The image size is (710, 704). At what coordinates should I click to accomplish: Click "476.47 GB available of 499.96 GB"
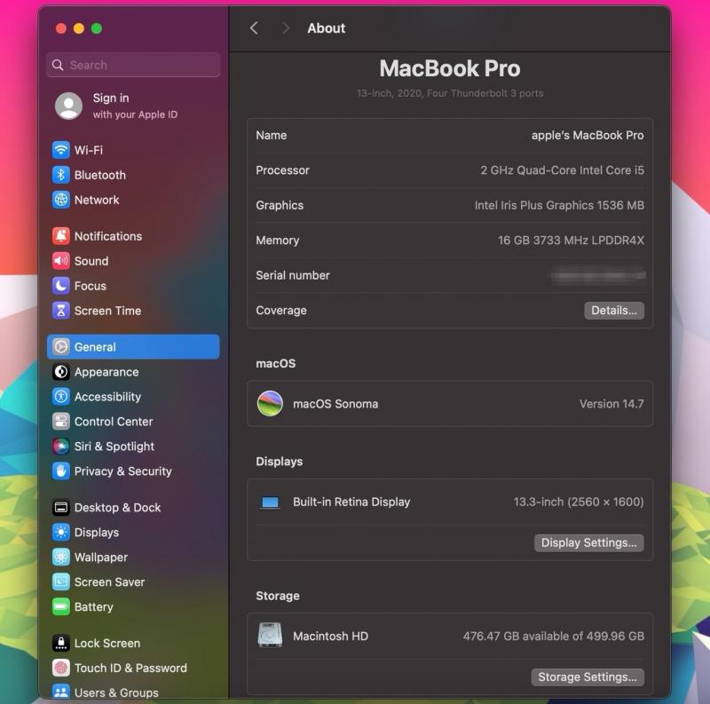[553, 636]
